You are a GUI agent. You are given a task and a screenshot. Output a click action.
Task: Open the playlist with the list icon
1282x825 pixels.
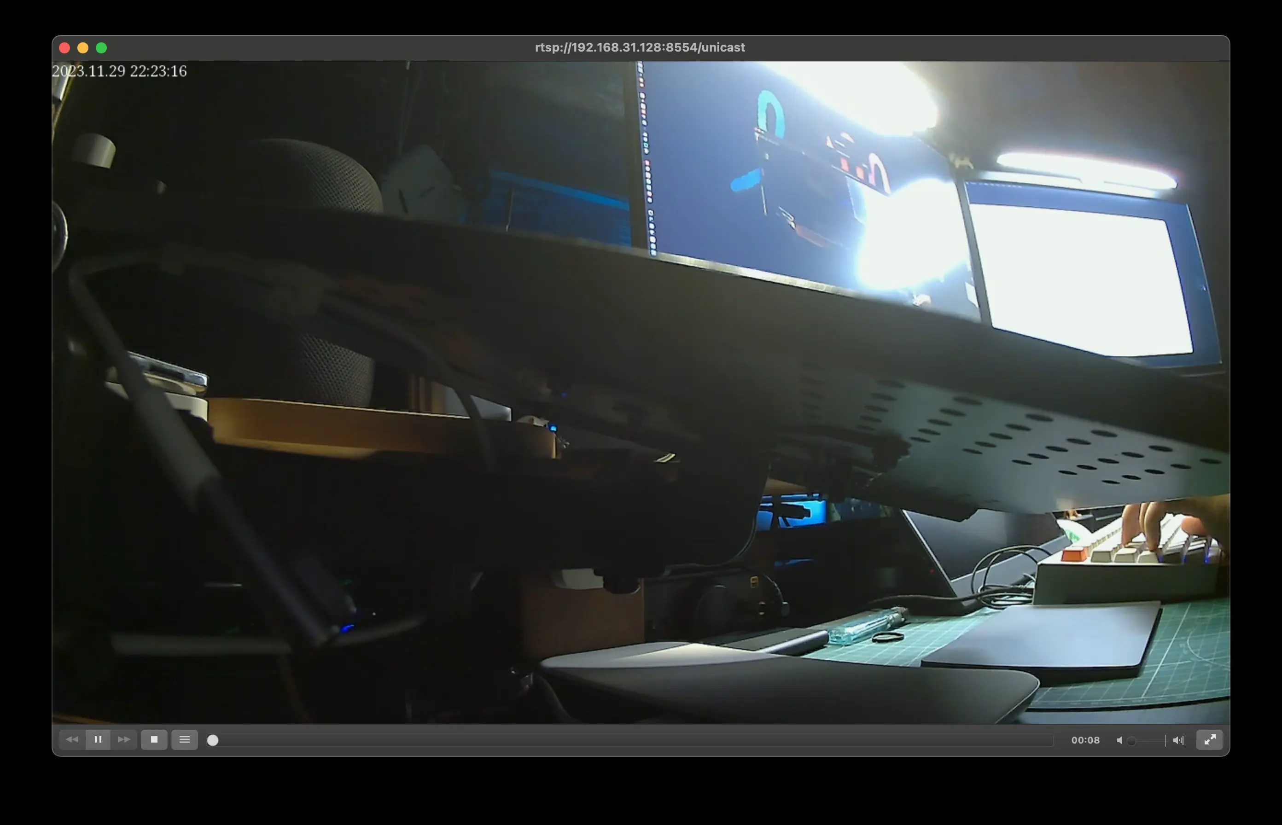pyautogui.click(x=184, y=740)
